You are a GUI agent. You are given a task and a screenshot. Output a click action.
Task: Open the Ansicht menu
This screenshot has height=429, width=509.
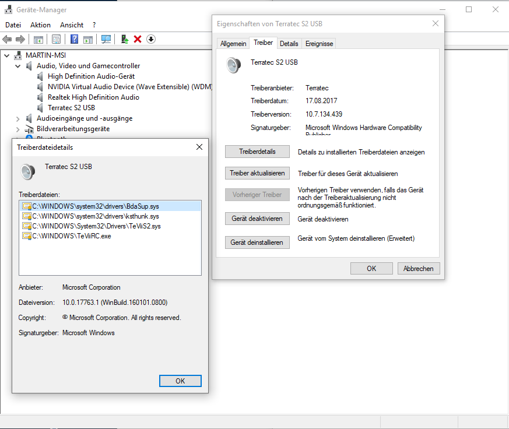coord(71,25)
